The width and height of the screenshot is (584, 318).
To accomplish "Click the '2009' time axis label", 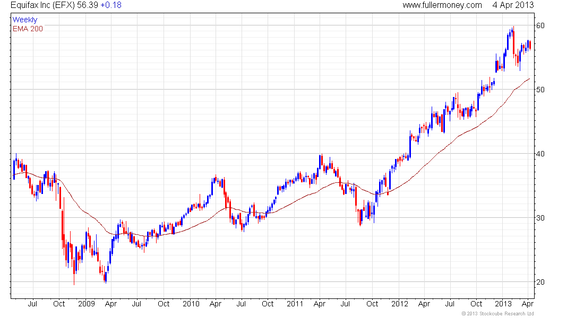I will (x=87, y=304).
